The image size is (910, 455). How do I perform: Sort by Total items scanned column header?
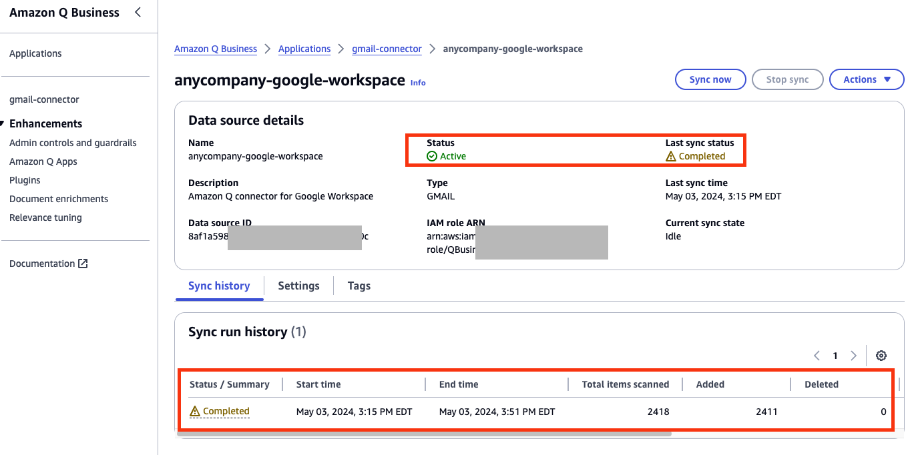626,384
